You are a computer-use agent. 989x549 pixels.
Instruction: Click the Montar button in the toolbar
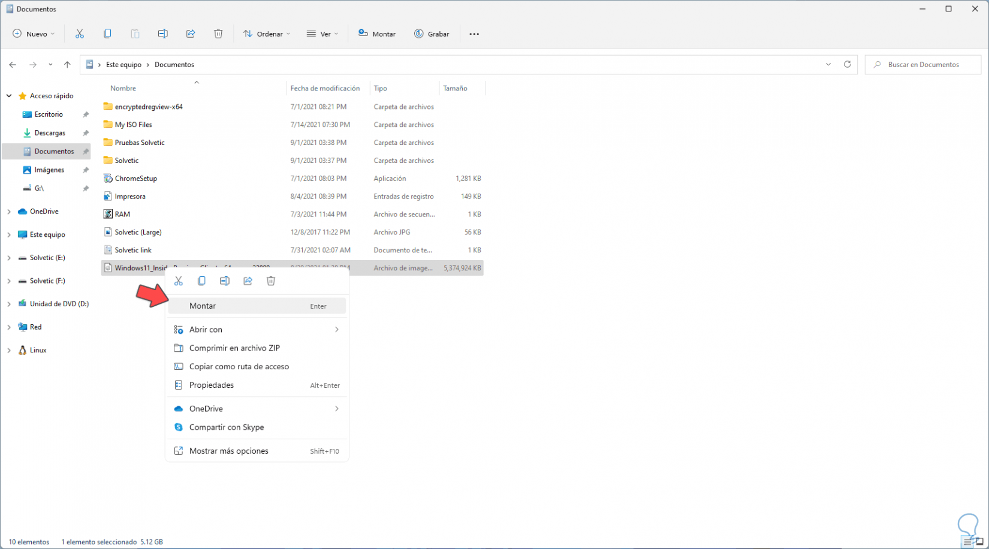coord(377,34)
